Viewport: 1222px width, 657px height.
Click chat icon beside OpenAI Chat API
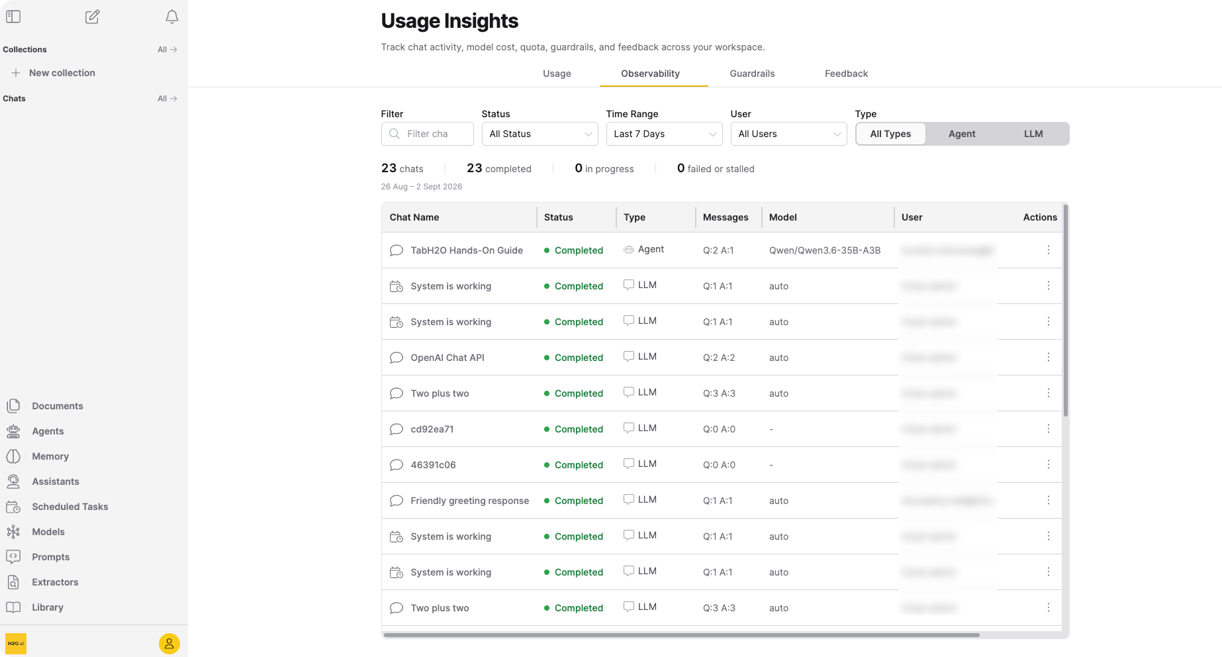click(397, 358)
